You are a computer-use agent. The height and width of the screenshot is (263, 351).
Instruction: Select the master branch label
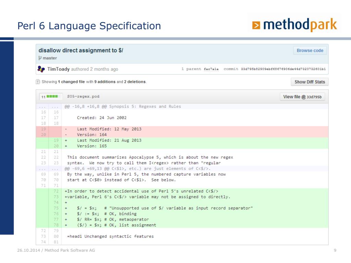click(x=50, y=58)
